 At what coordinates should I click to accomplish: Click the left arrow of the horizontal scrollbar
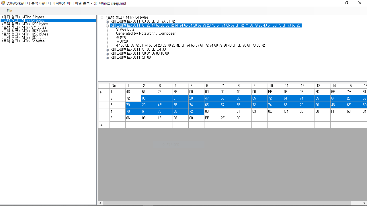tap(100, 203)
